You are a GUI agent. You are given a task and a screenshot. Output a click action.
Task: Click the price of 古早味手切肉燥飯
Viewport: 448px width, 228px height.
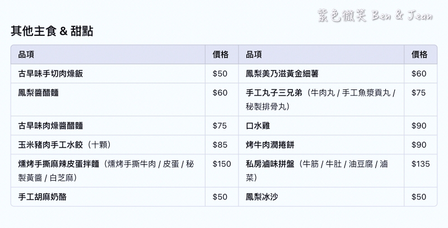point(220,73)
